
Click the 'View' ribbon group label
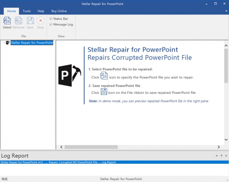[61, 36]
